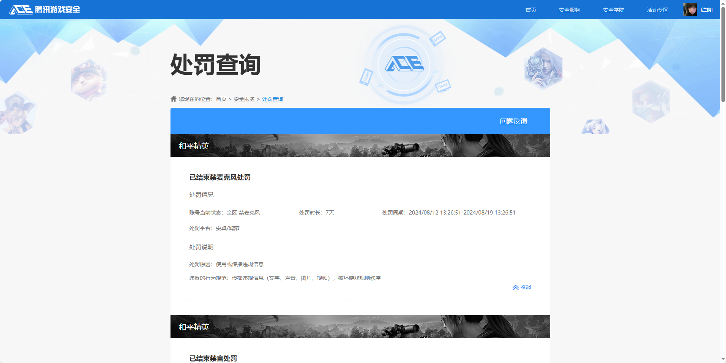Click [注销] to log out
Image resolution: width=726 pixels, height=363 pixels.
tap(707, 9)
